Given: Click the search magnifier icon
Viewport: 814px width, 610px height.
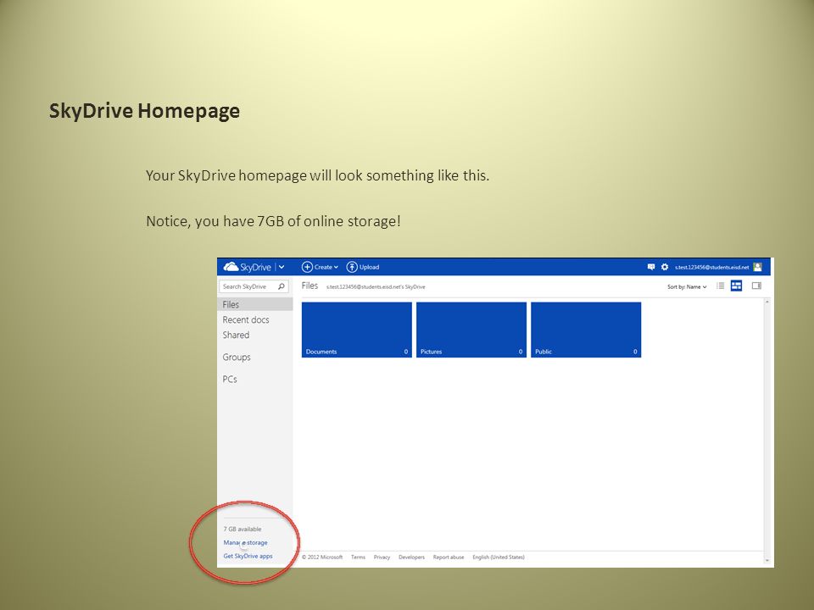Looking at the screenshot, I should click(282, 286).
